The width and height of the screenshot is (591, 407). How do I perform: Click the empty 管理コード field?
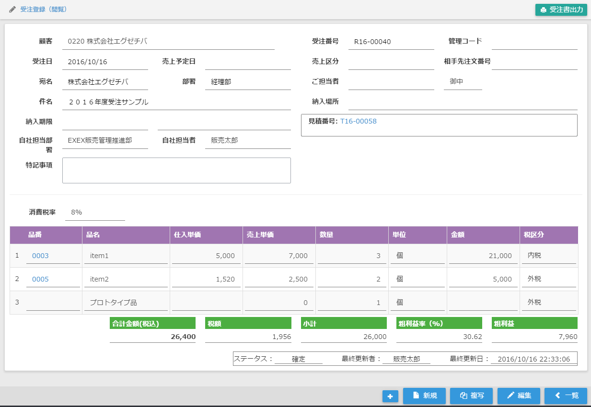534,42
